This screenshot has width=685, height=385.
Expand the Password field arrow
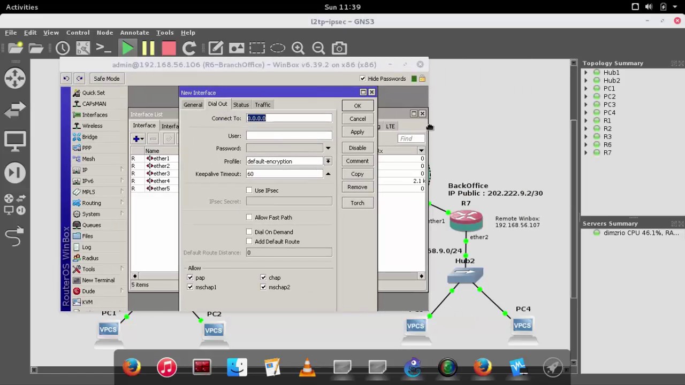[328, 148]
